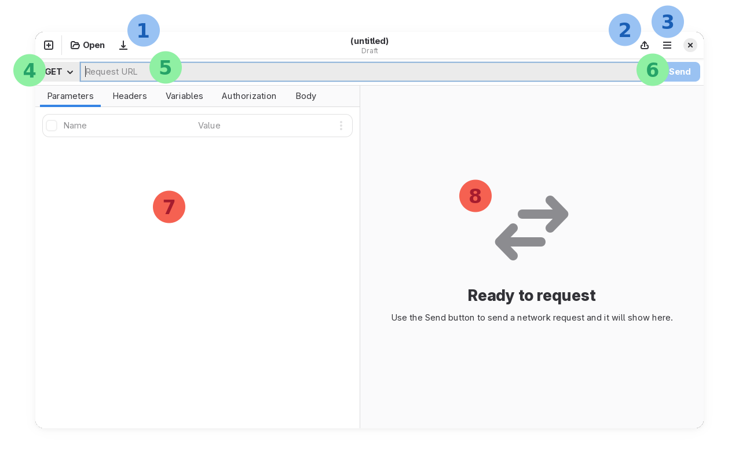Create a new request tab with the plus icon
Viewport: 739px width, 467px height.
click(49, 45)
